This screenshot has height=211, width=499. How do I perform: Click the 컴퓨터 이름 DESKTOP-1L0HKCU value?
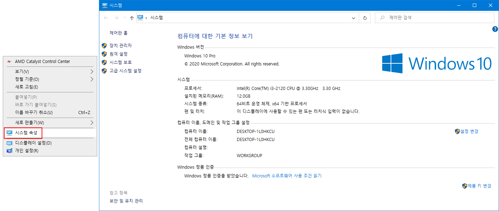(256, 132)
